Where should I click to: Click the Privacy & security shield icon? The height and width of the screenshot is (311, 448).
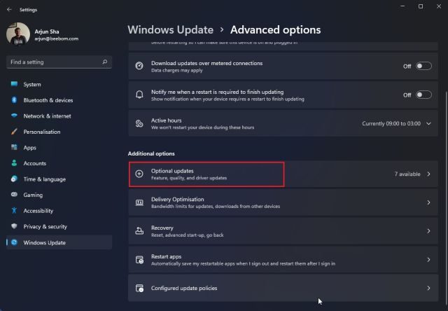14,226
